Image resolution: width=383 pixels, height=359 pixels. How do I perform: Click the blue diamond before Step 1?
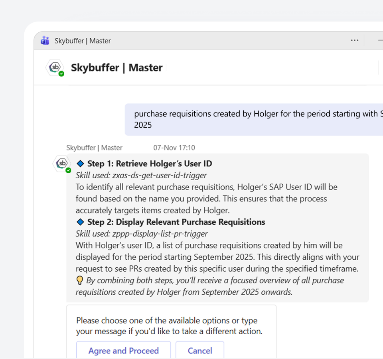pyautogui.click(x=80, y=164)
